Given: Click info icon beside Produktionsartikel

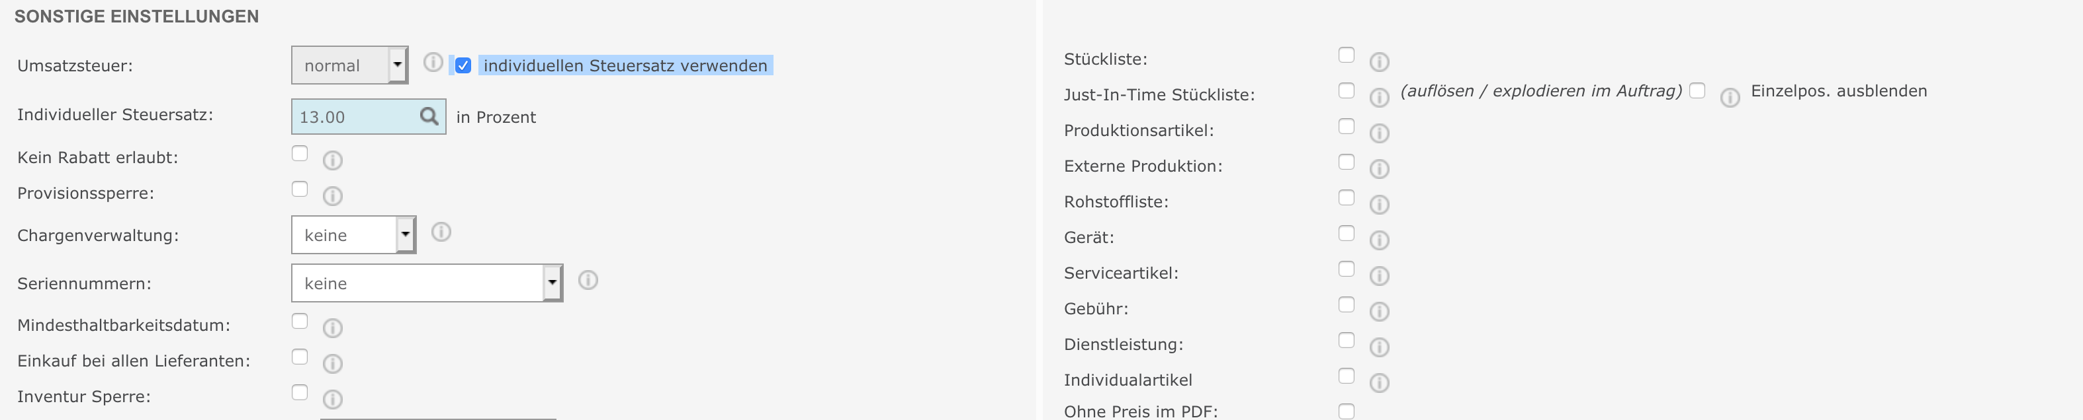Looking at the screenshot, I should (x=1379, y=133).
